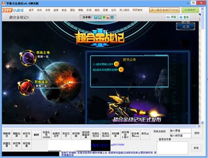This screenshot has height=158, width=208.
Task: Click the green 收藏我吧 button
Action: 190,10
